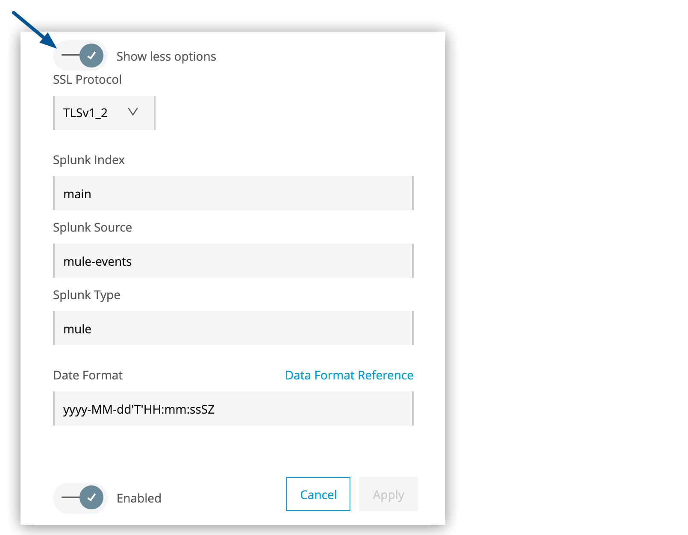Click the Date Format label
This screenshot has height=535, width=688.
88,375
